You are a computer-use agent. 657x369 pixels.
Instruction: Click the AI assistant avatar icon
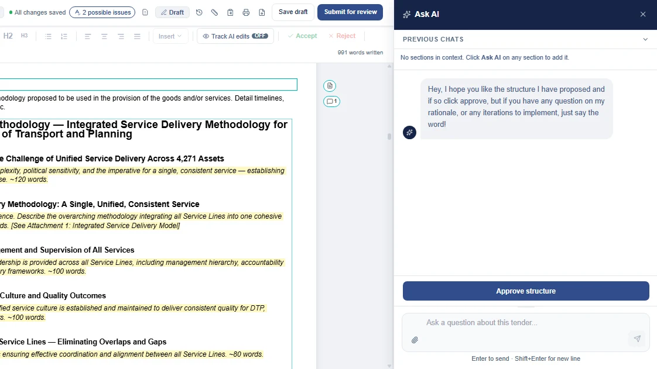point(409,133)
